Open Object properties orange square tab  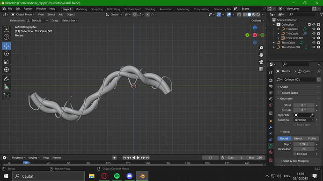271,121
